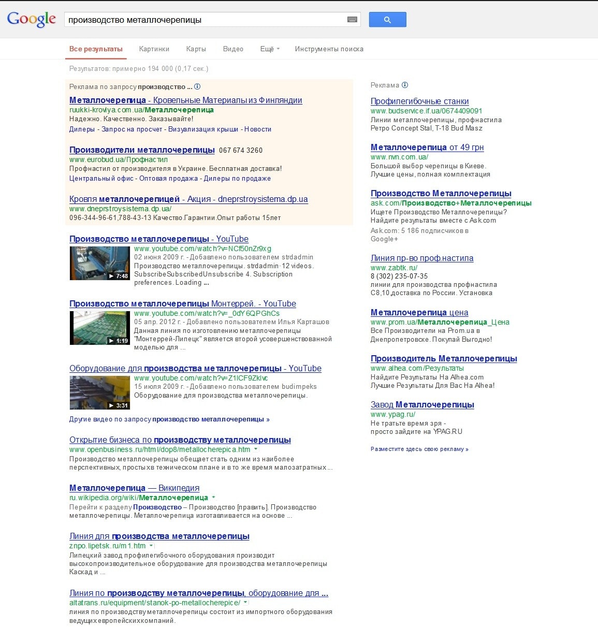Select the 'Все результаты' tab
Screen dimensions: 598x627
coord(96,49)
